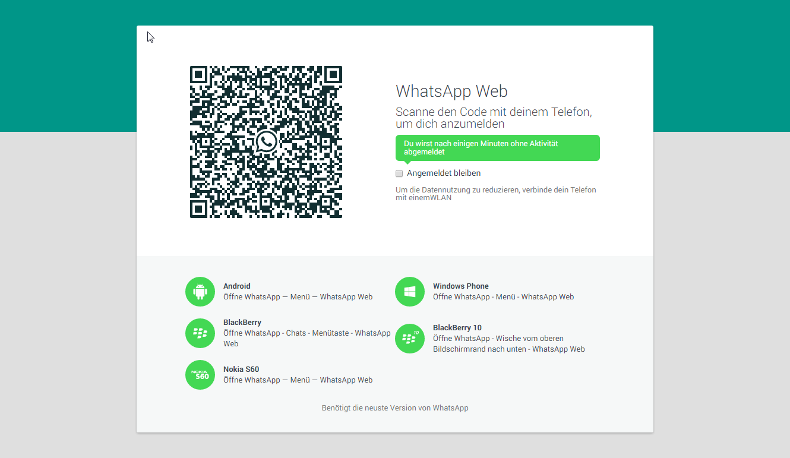Click the 'Wische vom oberen Bildschirmrand' instructions

[509, 344]
